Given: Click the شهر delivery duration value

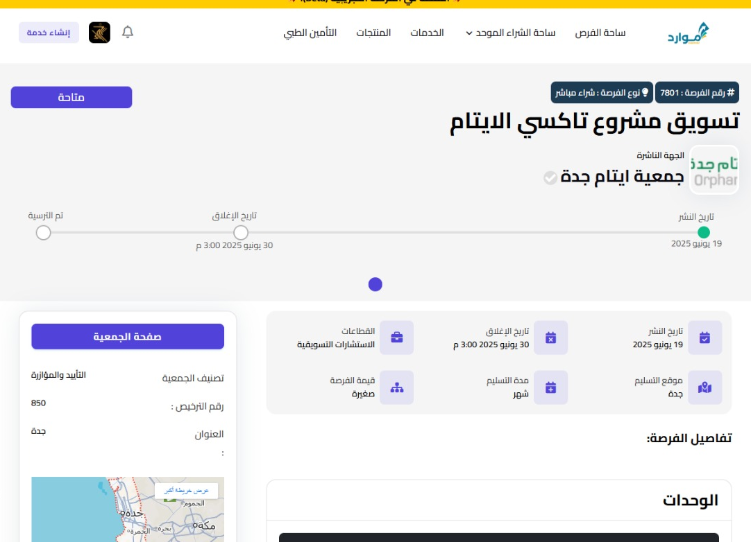Looking at the screenshot, I should [521, 394].
